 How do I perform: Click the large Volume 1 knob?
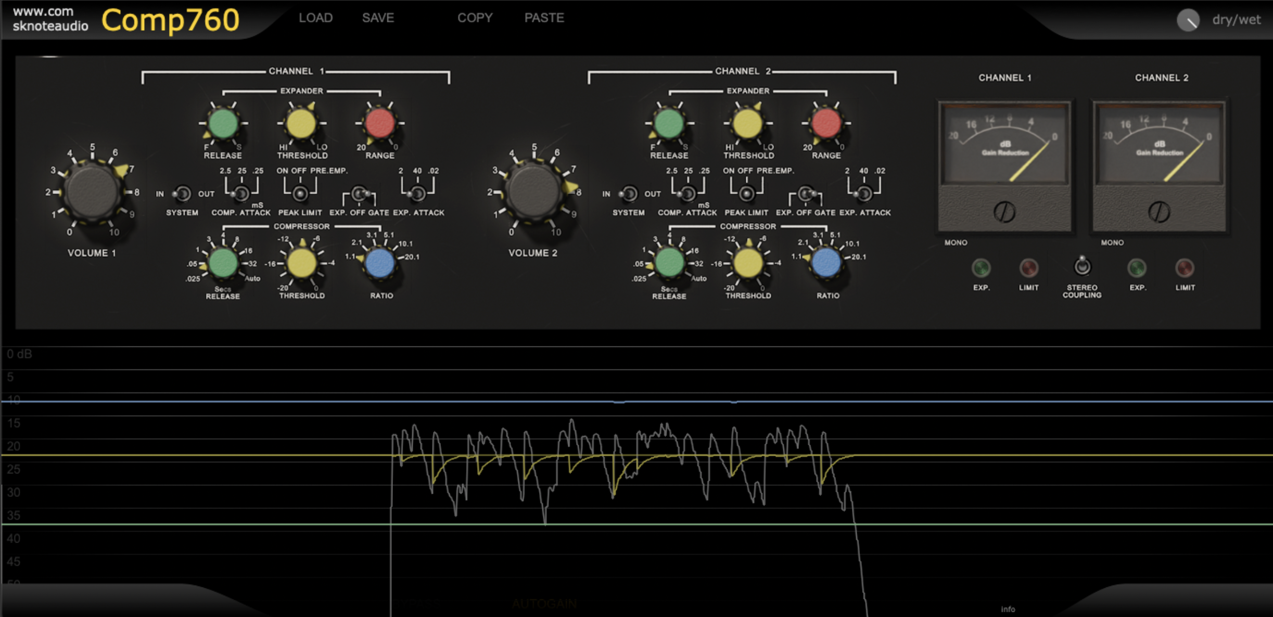(x=92, y=191)
